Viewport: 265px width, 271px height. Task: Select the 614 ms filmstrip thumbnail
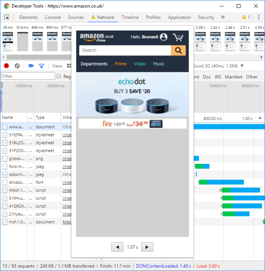(x=23, y=42)
